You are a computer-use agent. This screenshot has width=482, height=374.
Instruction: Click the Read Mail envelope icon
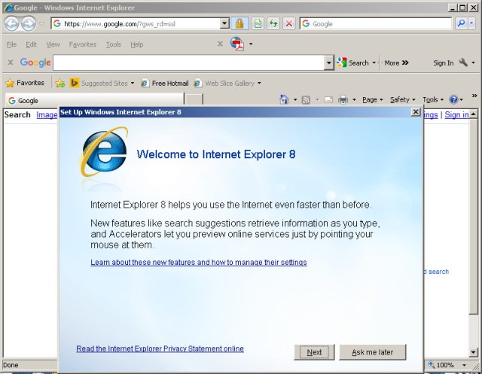coord(328,99)
